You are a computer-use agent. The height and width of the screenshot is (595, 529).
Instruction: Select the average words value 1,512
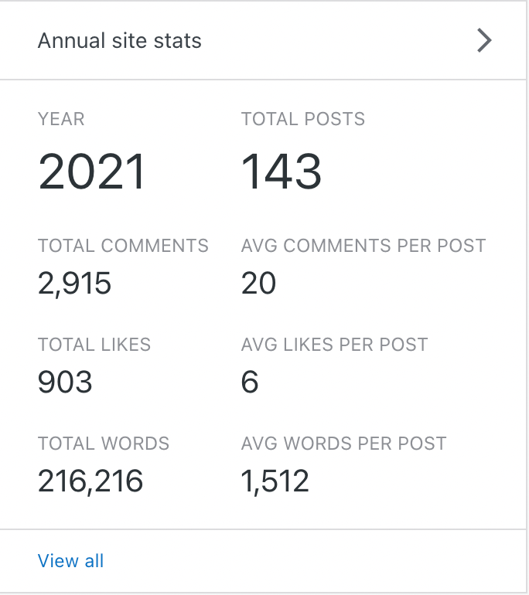tap(275, 481)
